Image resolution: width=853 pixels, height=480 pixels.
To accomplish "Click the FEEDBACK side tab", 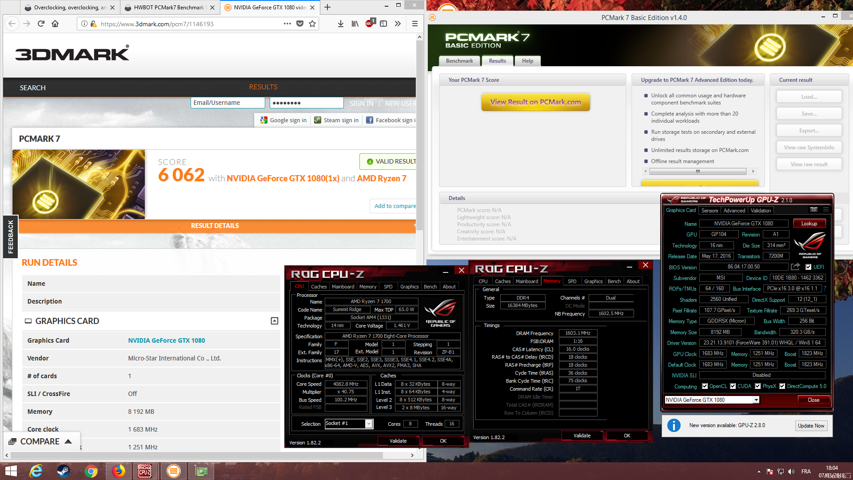I will [10, 237].
